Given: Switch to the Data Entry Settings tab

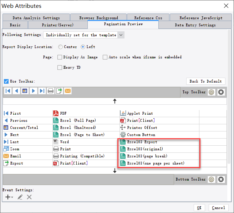Looking at the screenshot, I should point(195,25).
